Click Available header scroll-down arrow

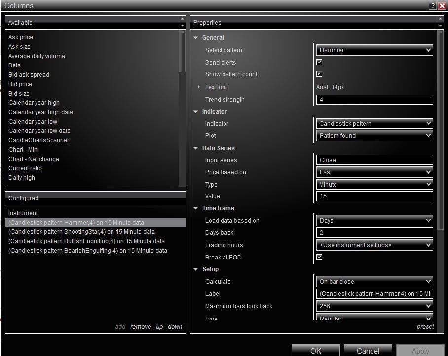tap(182, 26)
